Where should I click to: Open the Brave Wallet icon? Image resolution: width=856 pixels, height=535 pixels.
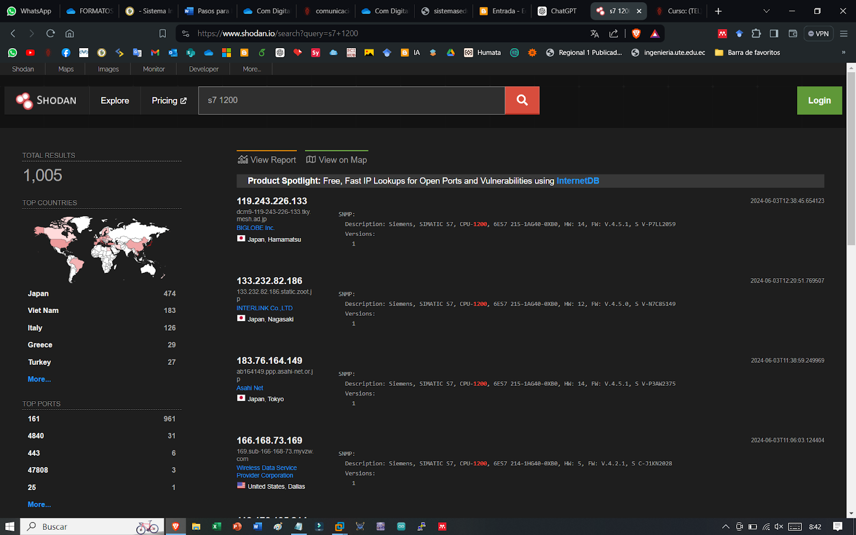[793, 33]
